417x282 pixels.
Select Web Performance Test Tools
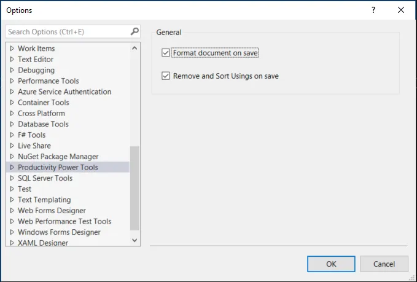pyautogui.click(x=64, y=221)
